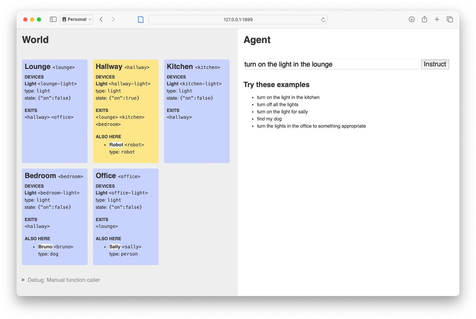
Task: Select example 'turn on the light for sally'
Action: tap(282, 112)
